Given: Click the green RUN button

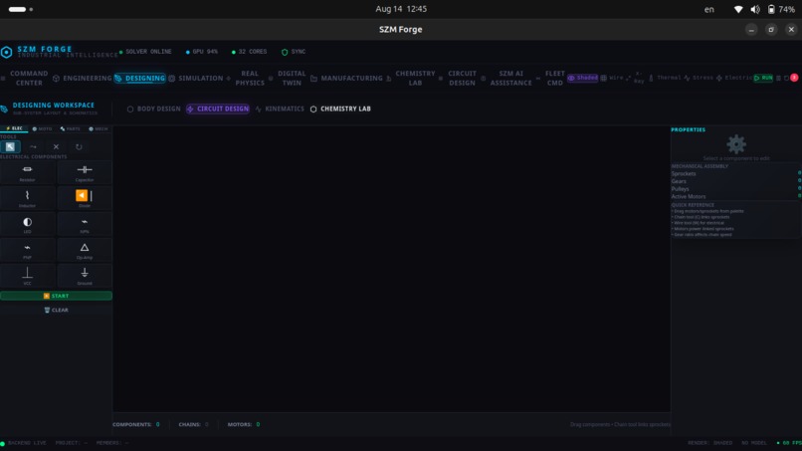Looking at the screenshot, I should tap(763, 78).
